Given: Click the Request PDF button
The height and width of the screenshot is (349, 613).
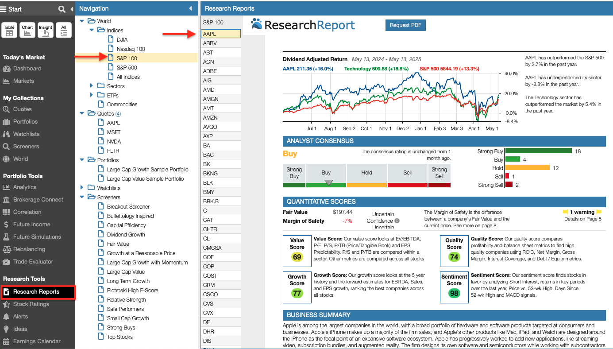Looking at the screenshot, I should pyautogui.click(x=405, y=25).
